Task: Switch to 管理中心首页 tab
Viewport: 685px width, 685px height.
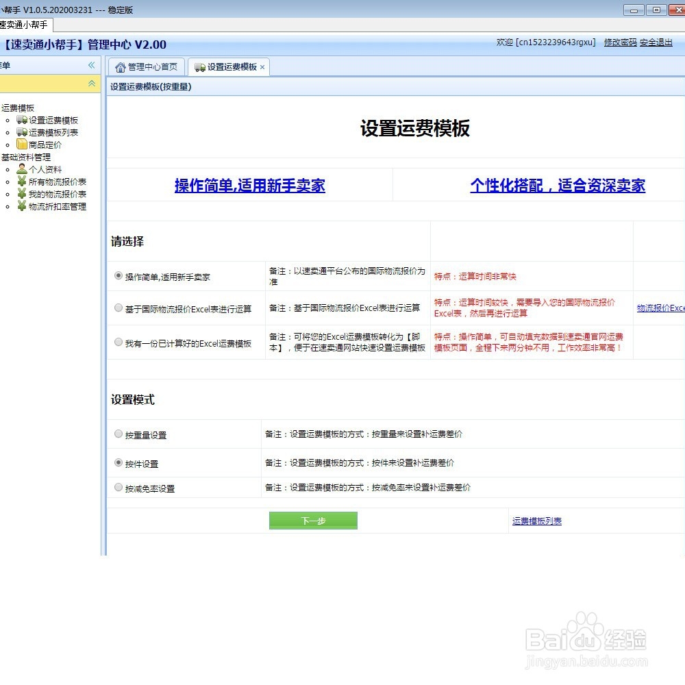Action: 147,67
